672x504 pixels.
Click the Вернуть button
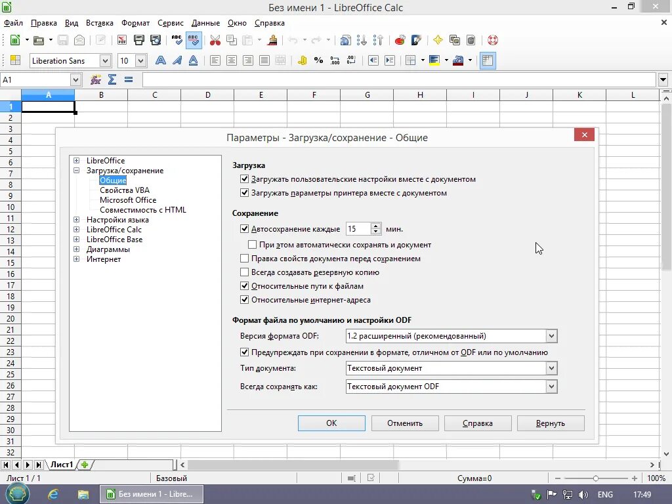[x=551, y=423]
